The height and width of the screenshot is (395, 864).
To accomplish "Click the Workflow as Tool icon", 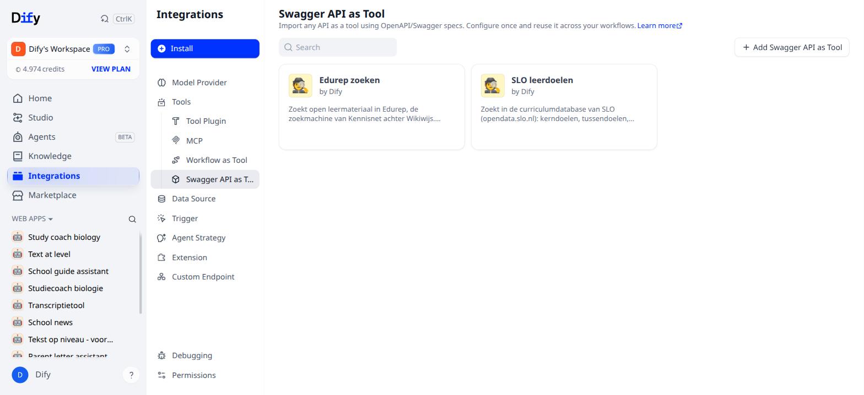I will (x=176, y=160).
